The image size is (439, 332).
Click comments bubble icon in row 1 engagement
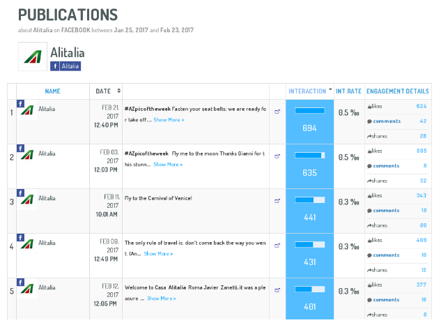coord(369,121)
